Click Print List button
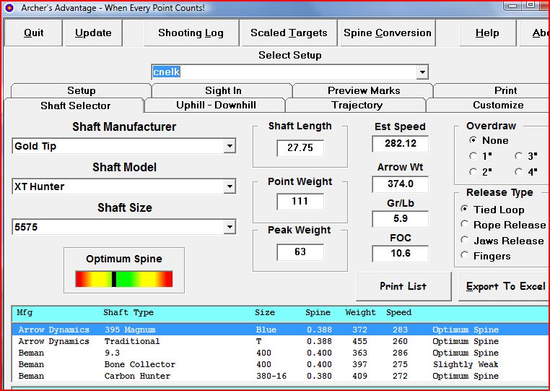The width and height of the screenshot is (550, 391). click(403, 286)
